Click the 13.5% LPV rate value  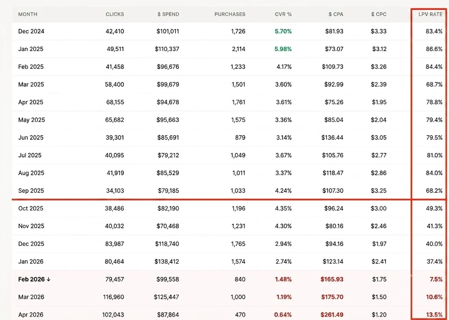[x=435, y=315]
